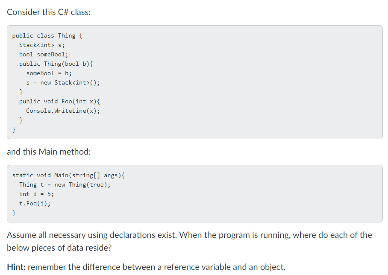Click the empty area of the first code block
This screenshot has height=275, width=388.
coord(243,82)
